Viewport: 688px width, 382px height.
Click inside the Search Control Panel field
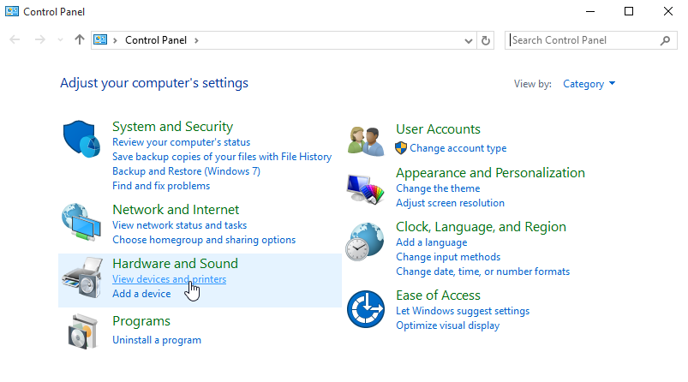(583, 40)
